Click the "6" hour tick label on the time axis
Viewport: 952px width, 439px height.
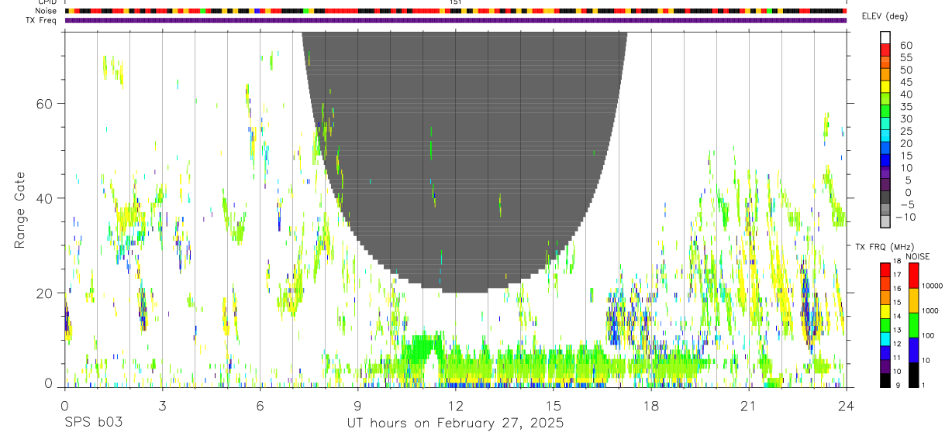(x=260, y=406)
